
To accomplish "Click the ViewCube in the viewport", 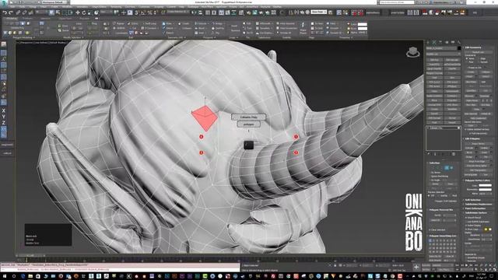I will click(x=412, y=52).
